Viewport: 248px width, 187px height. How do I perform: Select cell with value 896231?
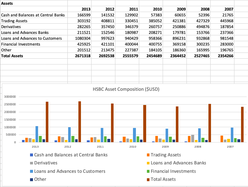(175, 38)
